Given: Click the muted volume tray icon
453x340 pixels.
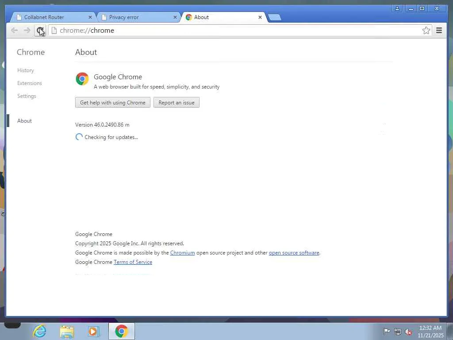Looking at the screenshot, I should pos(408,332).
